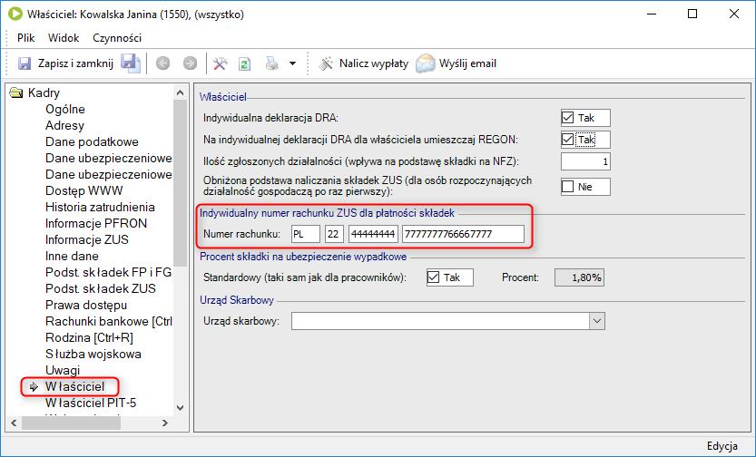This screenshot has height=457, width=756.
Task: Click the 7777777766667777 account number field
Action: coord(464,234)
